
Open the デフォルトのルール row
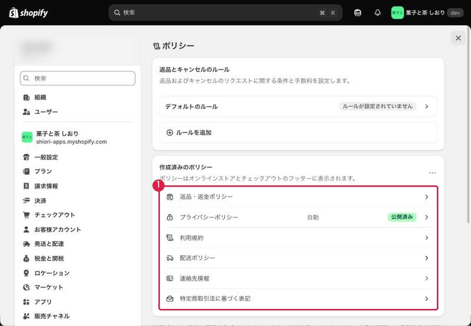(298, 107)
